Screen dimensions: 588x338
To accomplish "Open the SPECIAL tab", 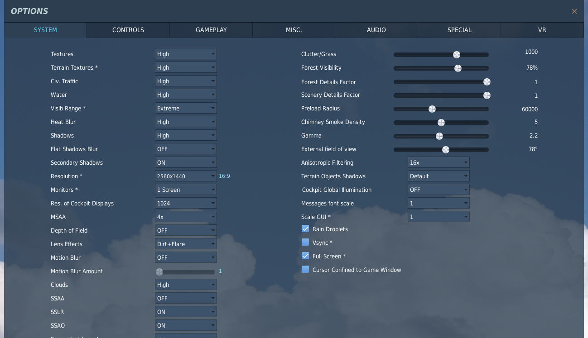I will pyautogui.click(x=459, y=30).
